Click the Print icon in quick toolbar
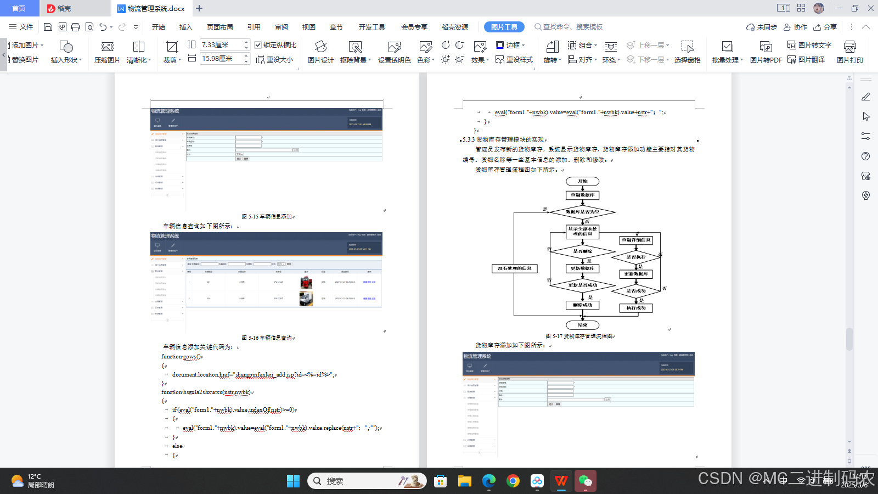Viewport: 878px width, 494px height. [75, 27]
